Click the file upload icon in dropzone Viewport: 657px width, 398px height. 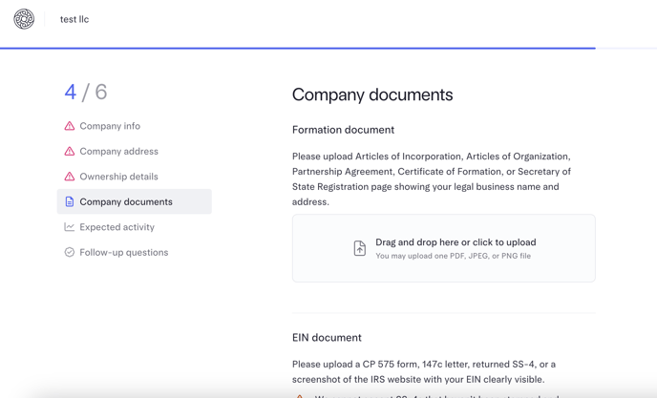pos(360,248)
